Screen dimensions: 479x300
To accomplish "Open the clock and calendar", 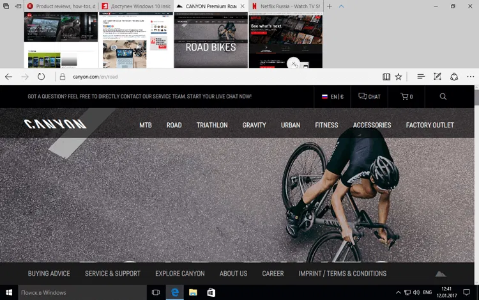I will click(x=446, y=293).
